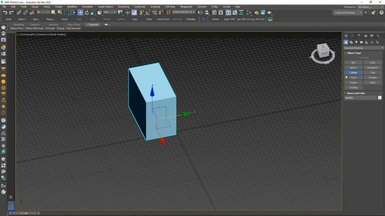Open the Graph Editors menu
This screenshot has width=385, height=216.
coord(106,7)
